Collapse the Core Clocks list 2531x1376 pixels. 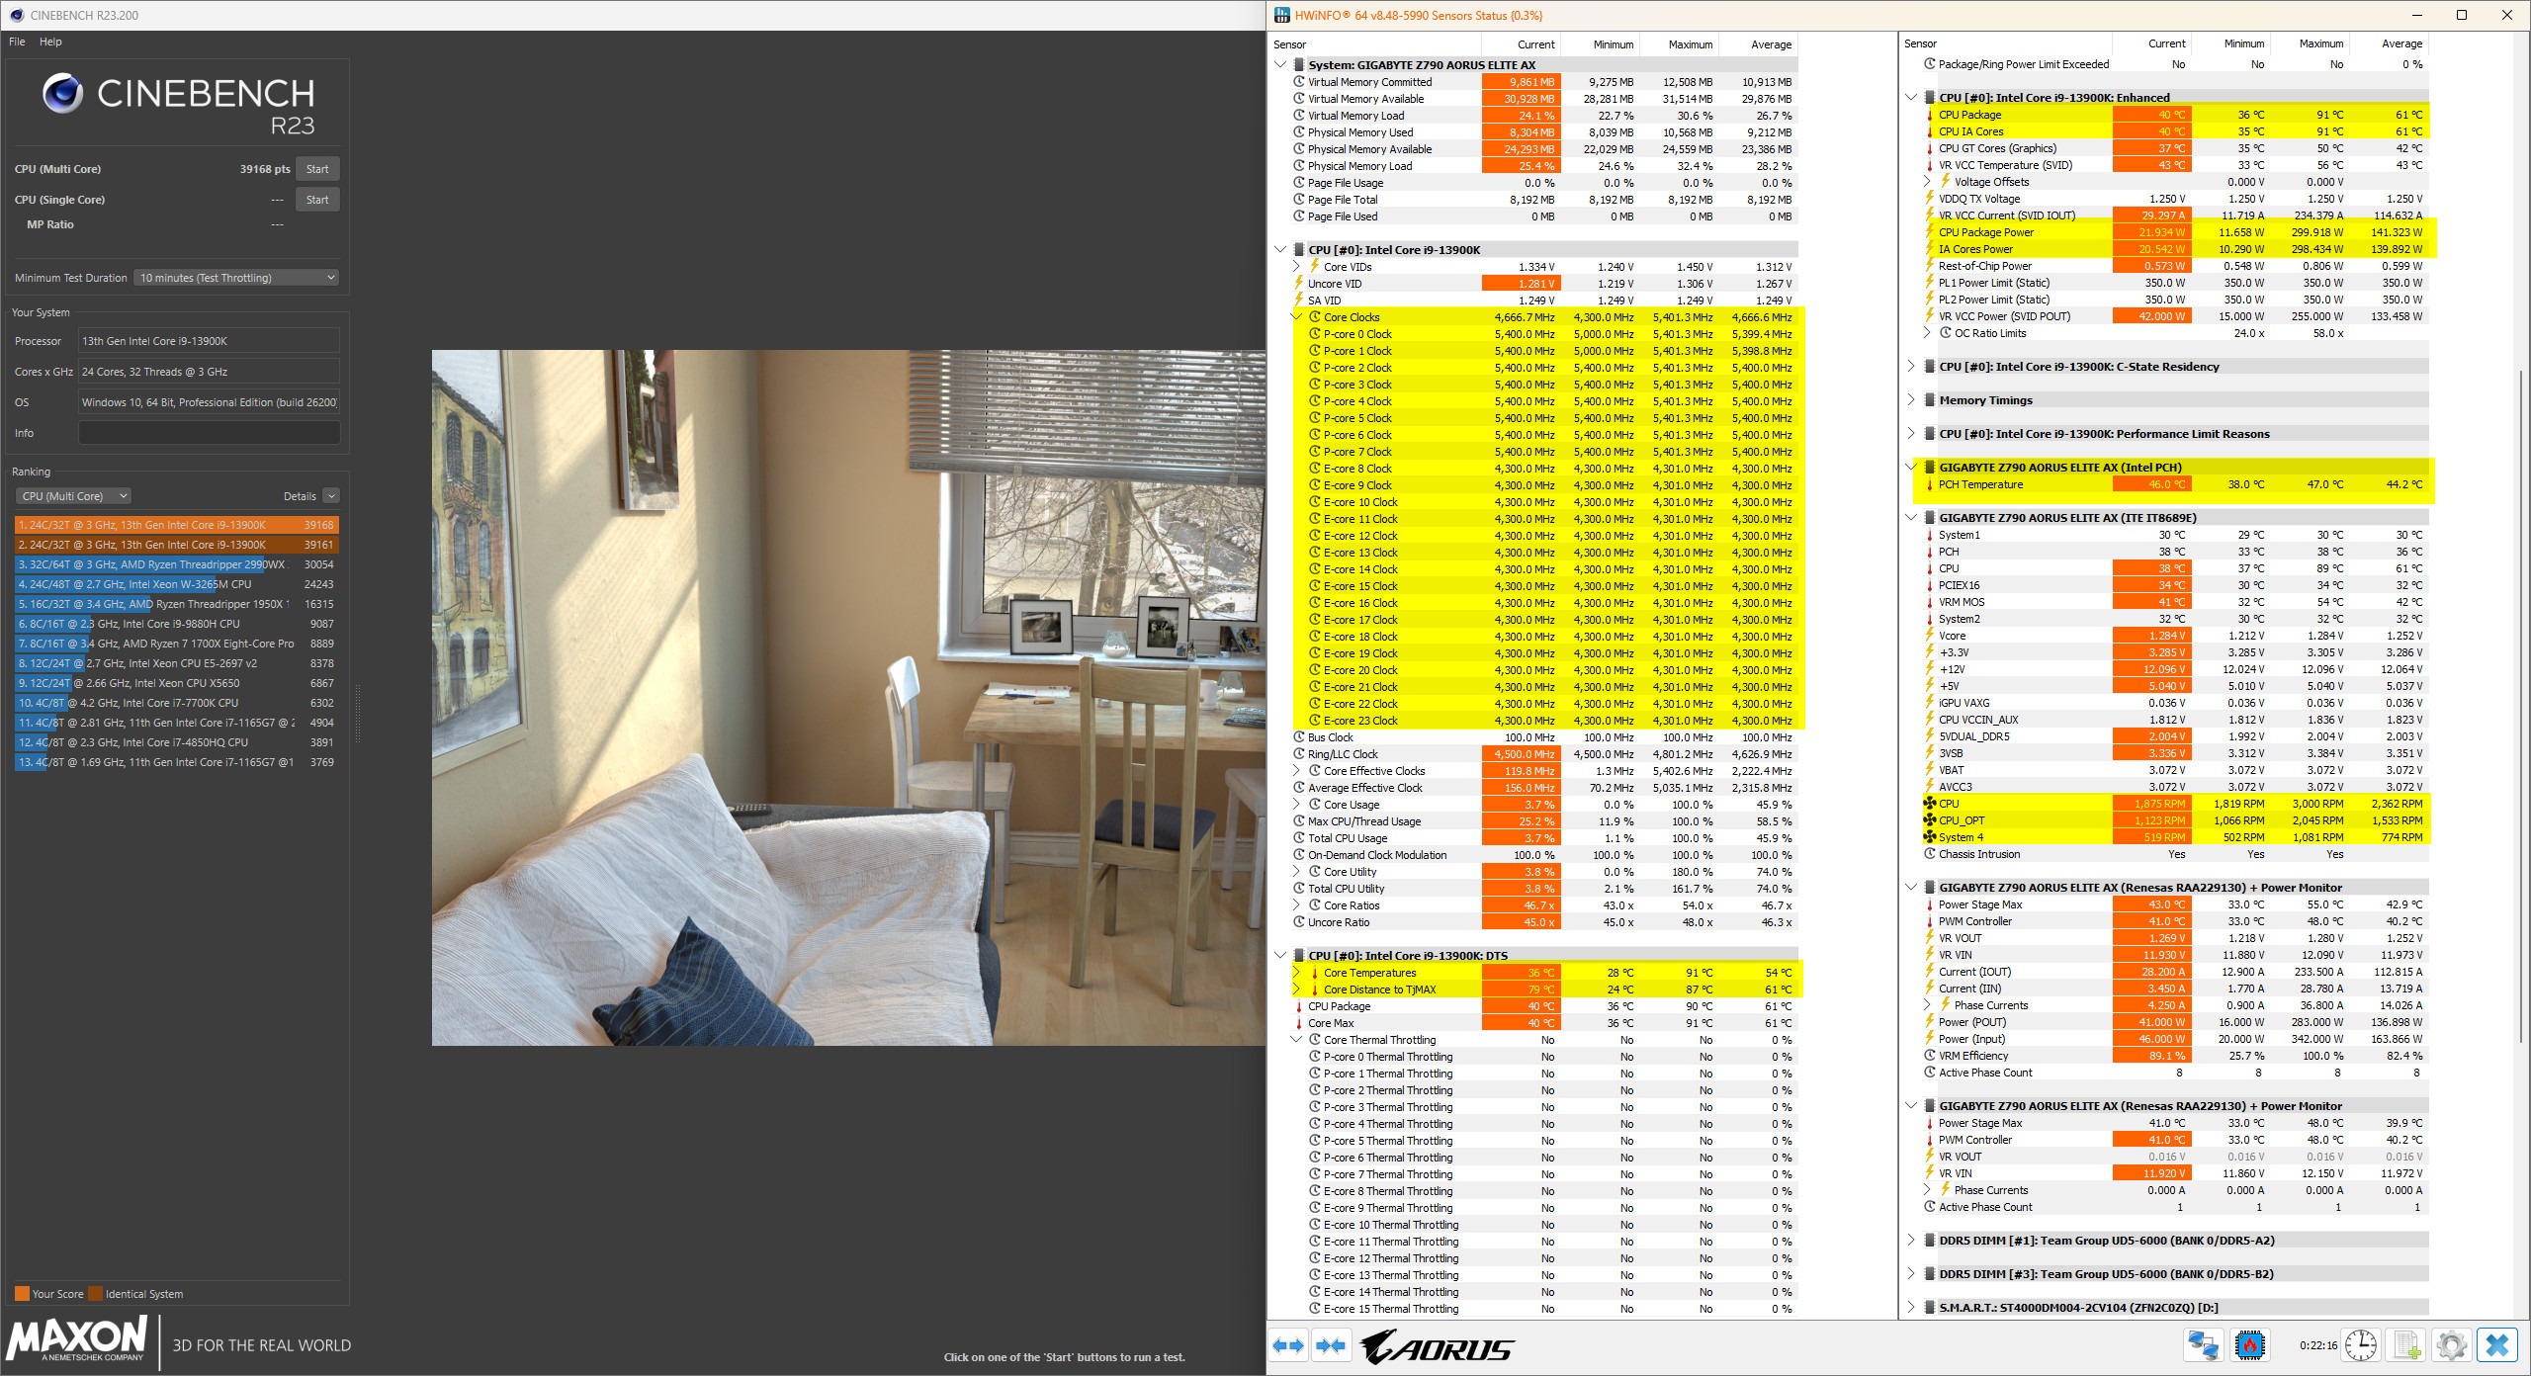tap(1296, 317)
